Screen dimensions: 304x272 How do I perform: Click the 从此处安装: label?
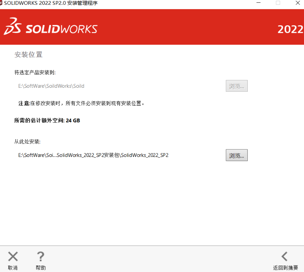click(x=27, y=142)
